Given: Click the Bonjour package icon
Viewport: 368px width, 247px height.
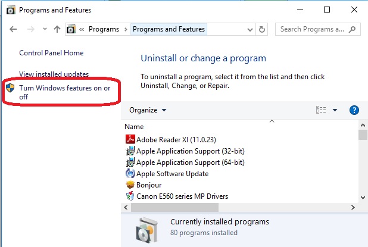Looking at the screenshot, I should click(x=131, y=185).
